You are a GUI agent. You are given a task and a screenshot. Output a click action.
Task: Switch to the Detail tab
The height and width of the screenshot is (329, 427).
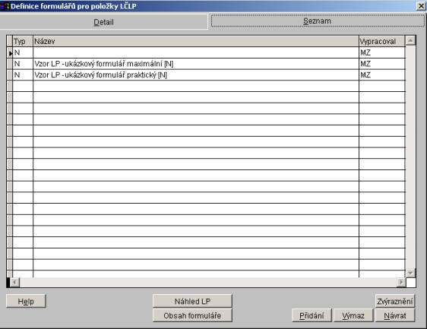pos(103,22)
